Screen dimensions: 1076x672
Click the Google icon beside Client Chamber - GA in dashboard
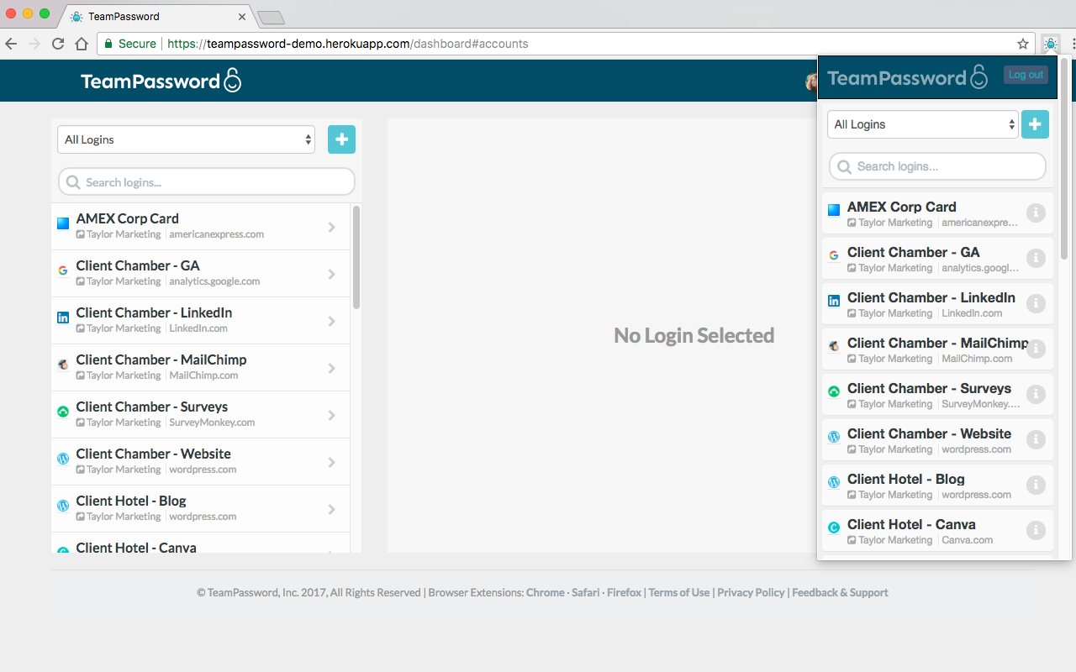63,271
